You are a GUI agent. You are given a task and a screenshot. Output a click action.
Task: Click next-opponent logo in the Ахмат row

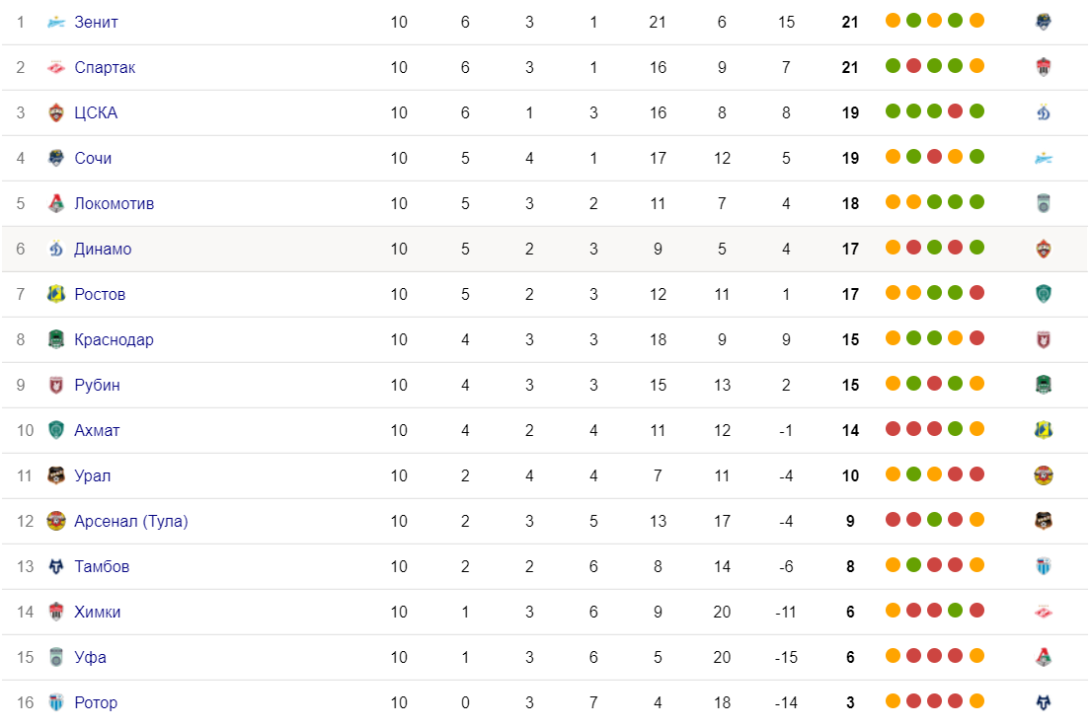(x=1043, y=430)
